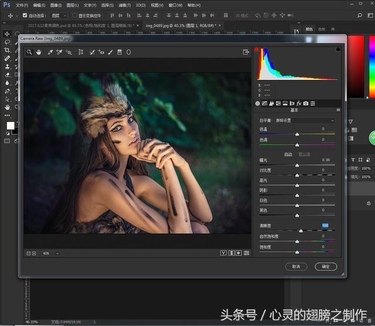Select the Red Eye Removal tool
The image size is (375, 326).
pos(101,52)
